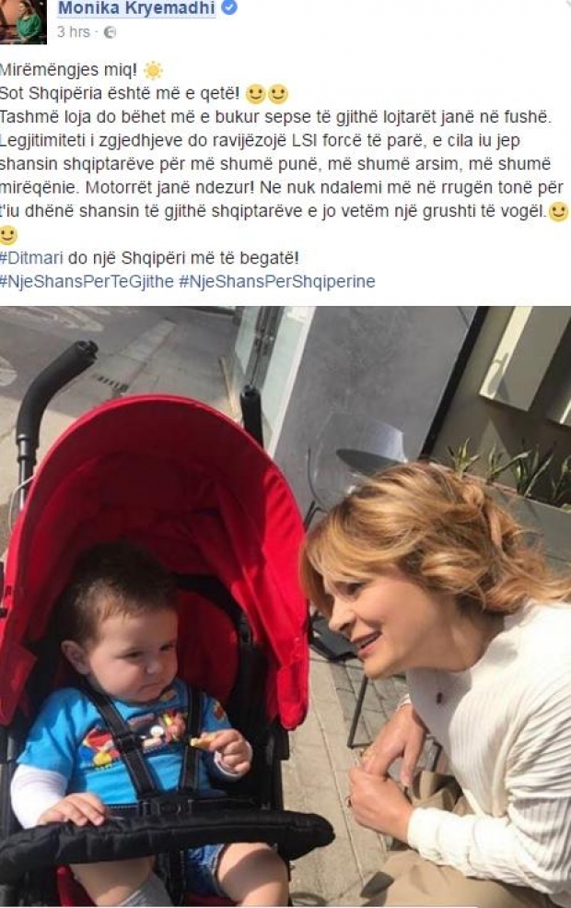Click the line 'Sot Shqipëria është më e qetë'
The height and width of the screenshot is (908, 571).
(120, 94)
